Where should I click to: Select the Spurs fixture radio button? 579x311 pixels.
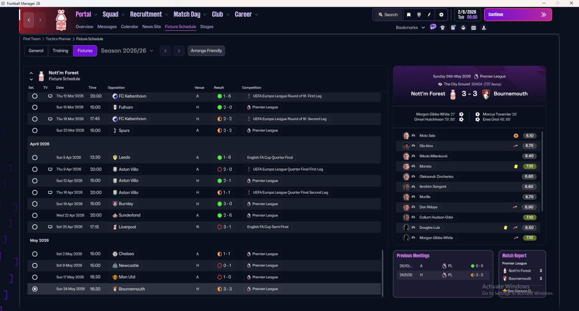35,131
